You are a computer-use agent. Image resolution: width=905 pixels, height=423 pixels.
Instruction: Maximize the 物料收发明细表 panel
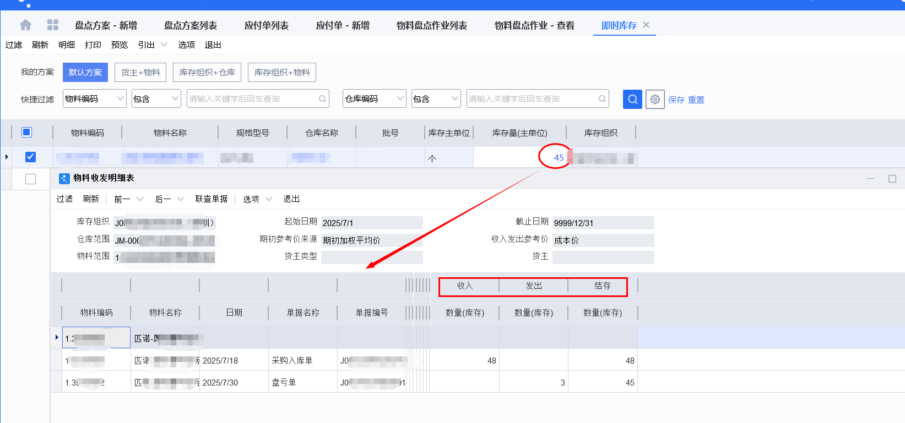pos(892,179)
